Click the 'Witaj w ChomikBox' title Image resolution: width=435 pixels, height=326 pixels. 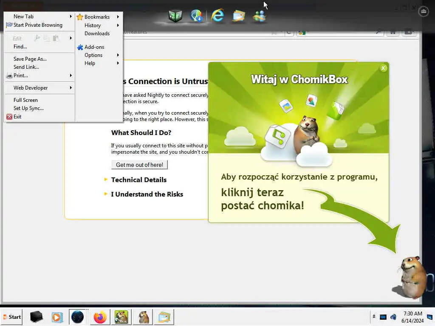(299, 79)
